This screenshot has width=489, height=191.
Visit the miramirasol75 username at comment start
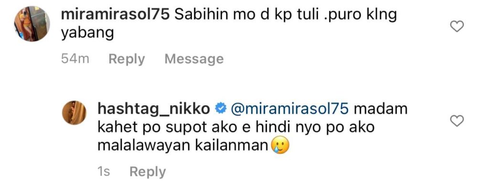pos(115,15)
